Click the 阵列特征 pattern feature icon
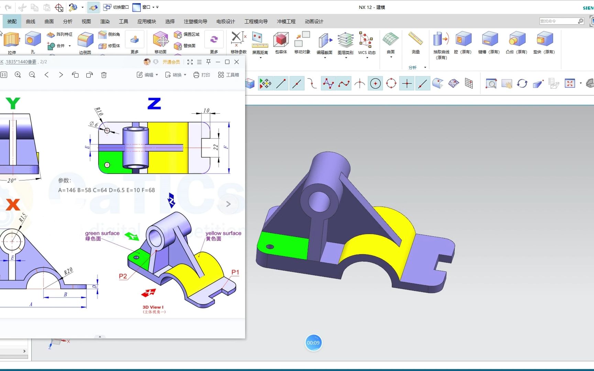The image size is (594, 371). [60, 34]
